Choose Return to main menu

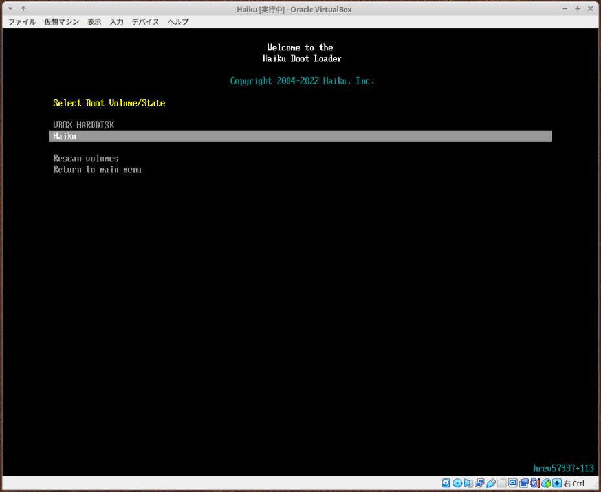[x=97, y=170]
